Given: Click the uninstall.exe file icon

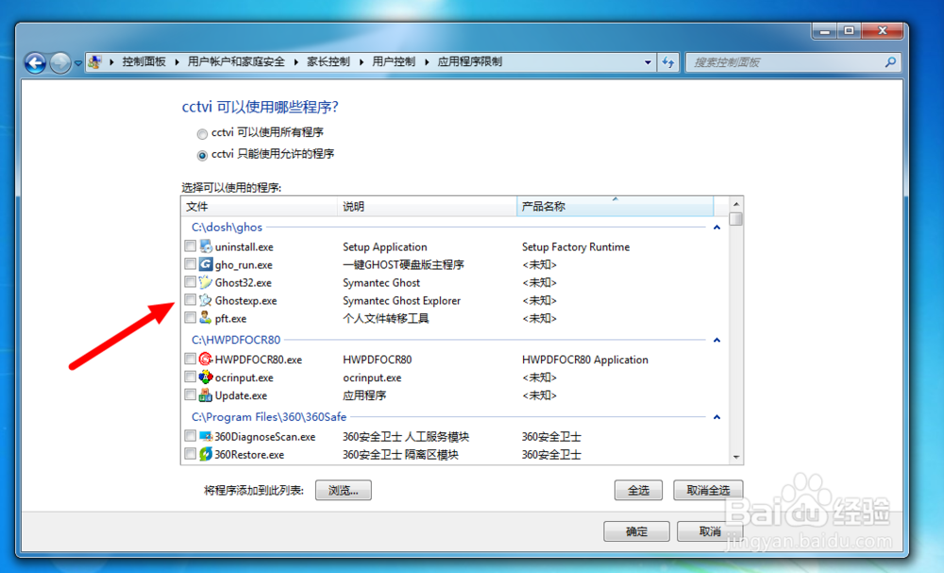Looking at the screenshot, I should tap(206, 246).
